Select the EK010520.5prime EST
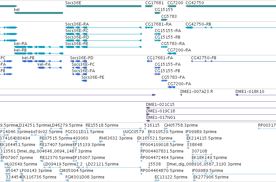 149,135
